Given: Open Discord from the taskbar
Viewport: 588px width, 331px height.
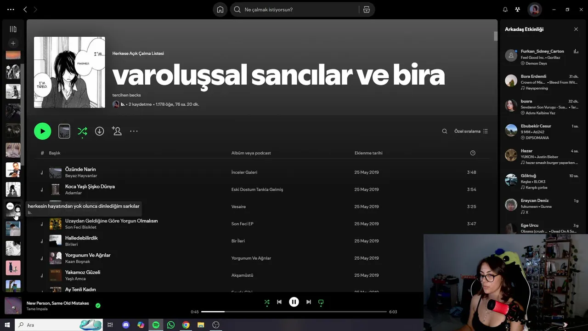Looking at the screenshot, I should tap(126, 325).
